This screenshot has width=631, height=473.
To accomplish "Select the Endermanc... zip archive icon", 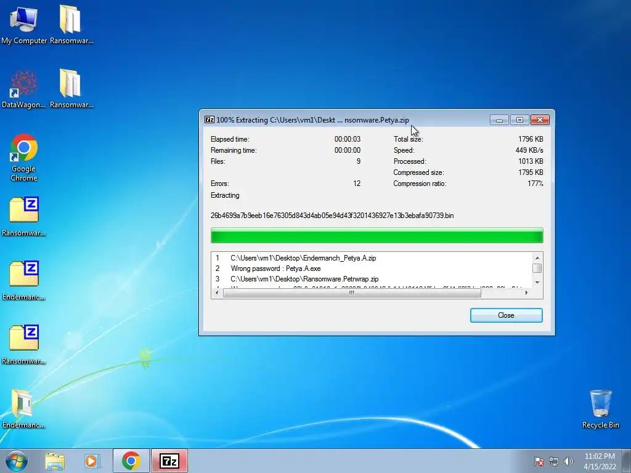I will tap(24, 281).
